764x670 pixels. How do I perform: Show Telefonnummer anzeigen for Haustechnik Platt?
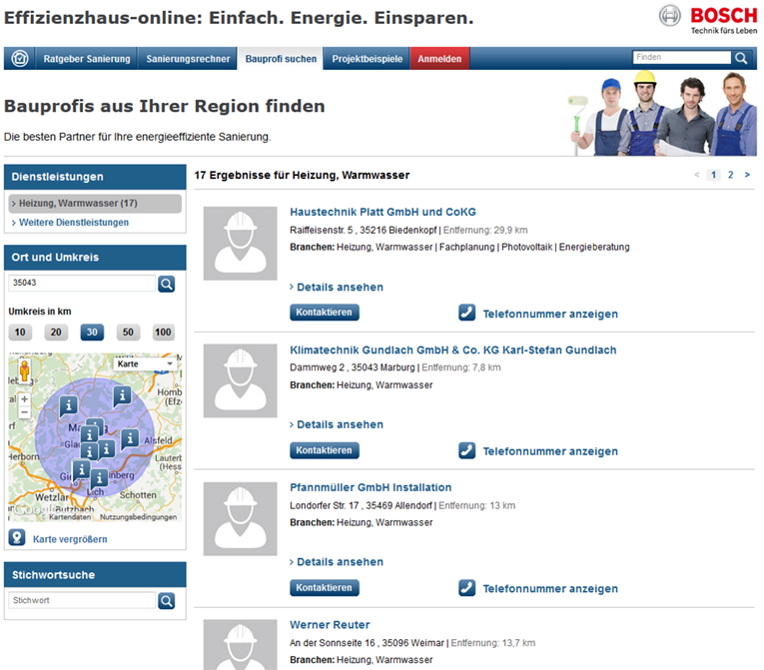(550, 314)
